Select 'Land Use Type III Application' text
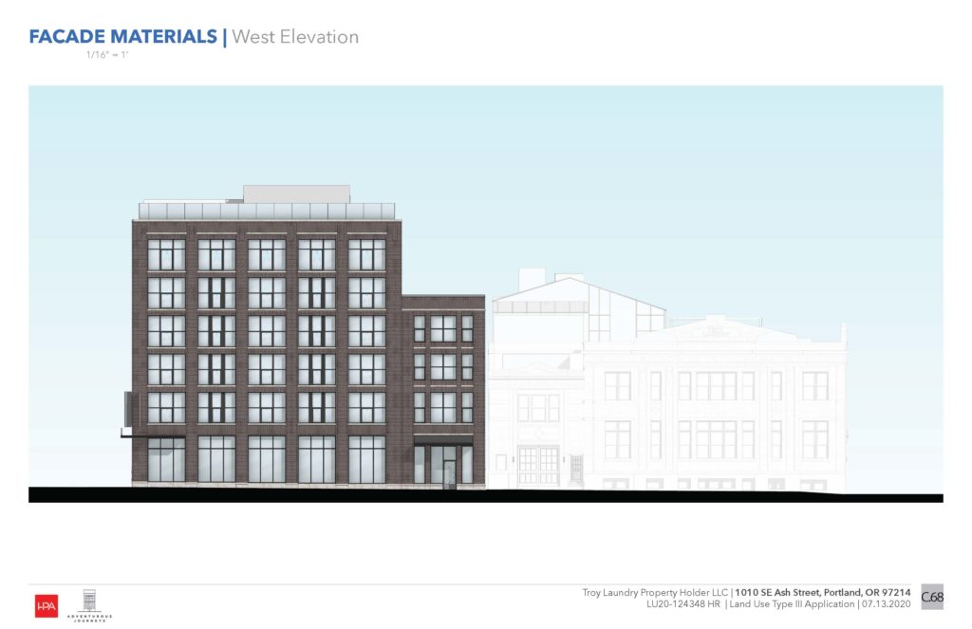Screen dimensions: 972x629 pyautogui.click(x=792, y=604)
